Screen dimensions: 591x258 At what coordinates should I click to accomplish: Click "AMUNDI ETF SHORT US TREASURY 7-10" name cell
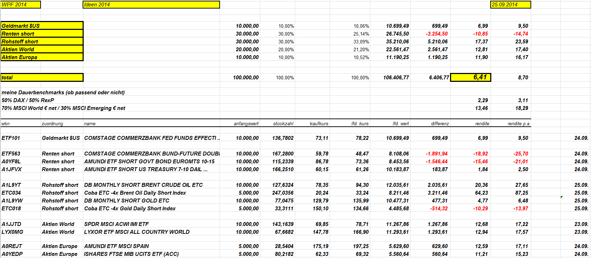coord(146,169)
